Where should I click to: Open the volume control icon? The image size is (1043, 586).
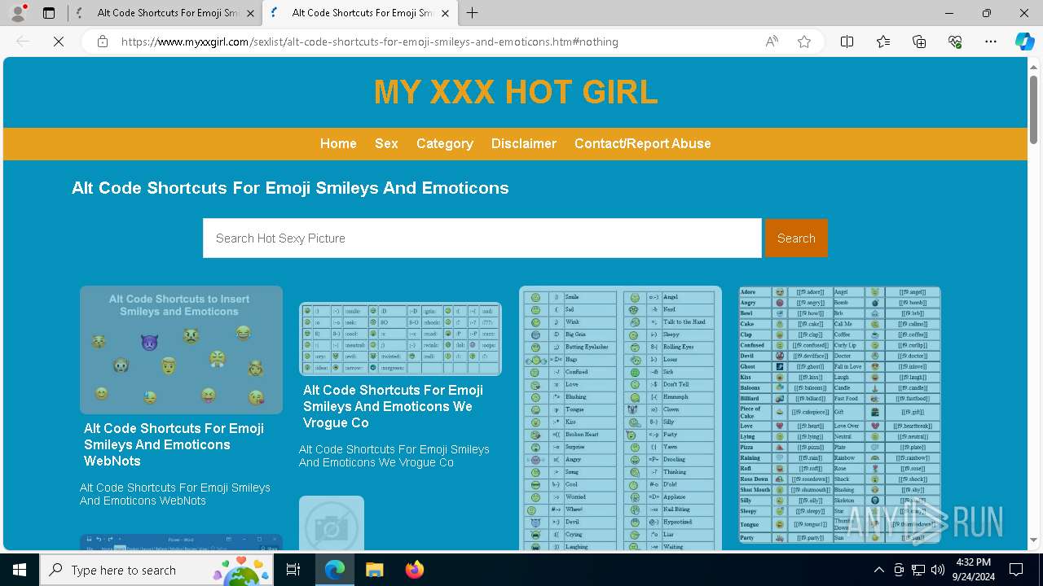click(x=938, y=570)
